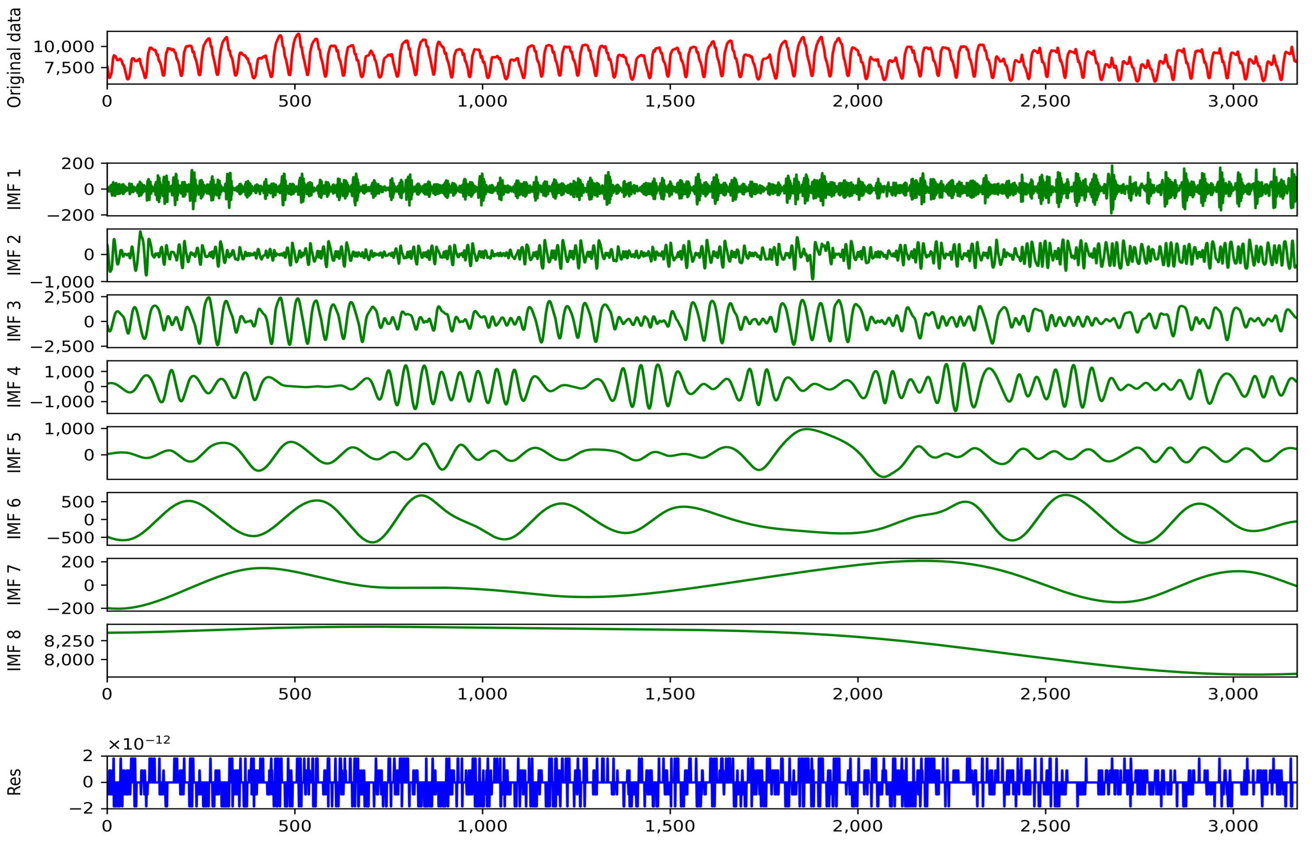
Task: Click the −500 tick label of IMF 6
Action: [x=70, y=538]
